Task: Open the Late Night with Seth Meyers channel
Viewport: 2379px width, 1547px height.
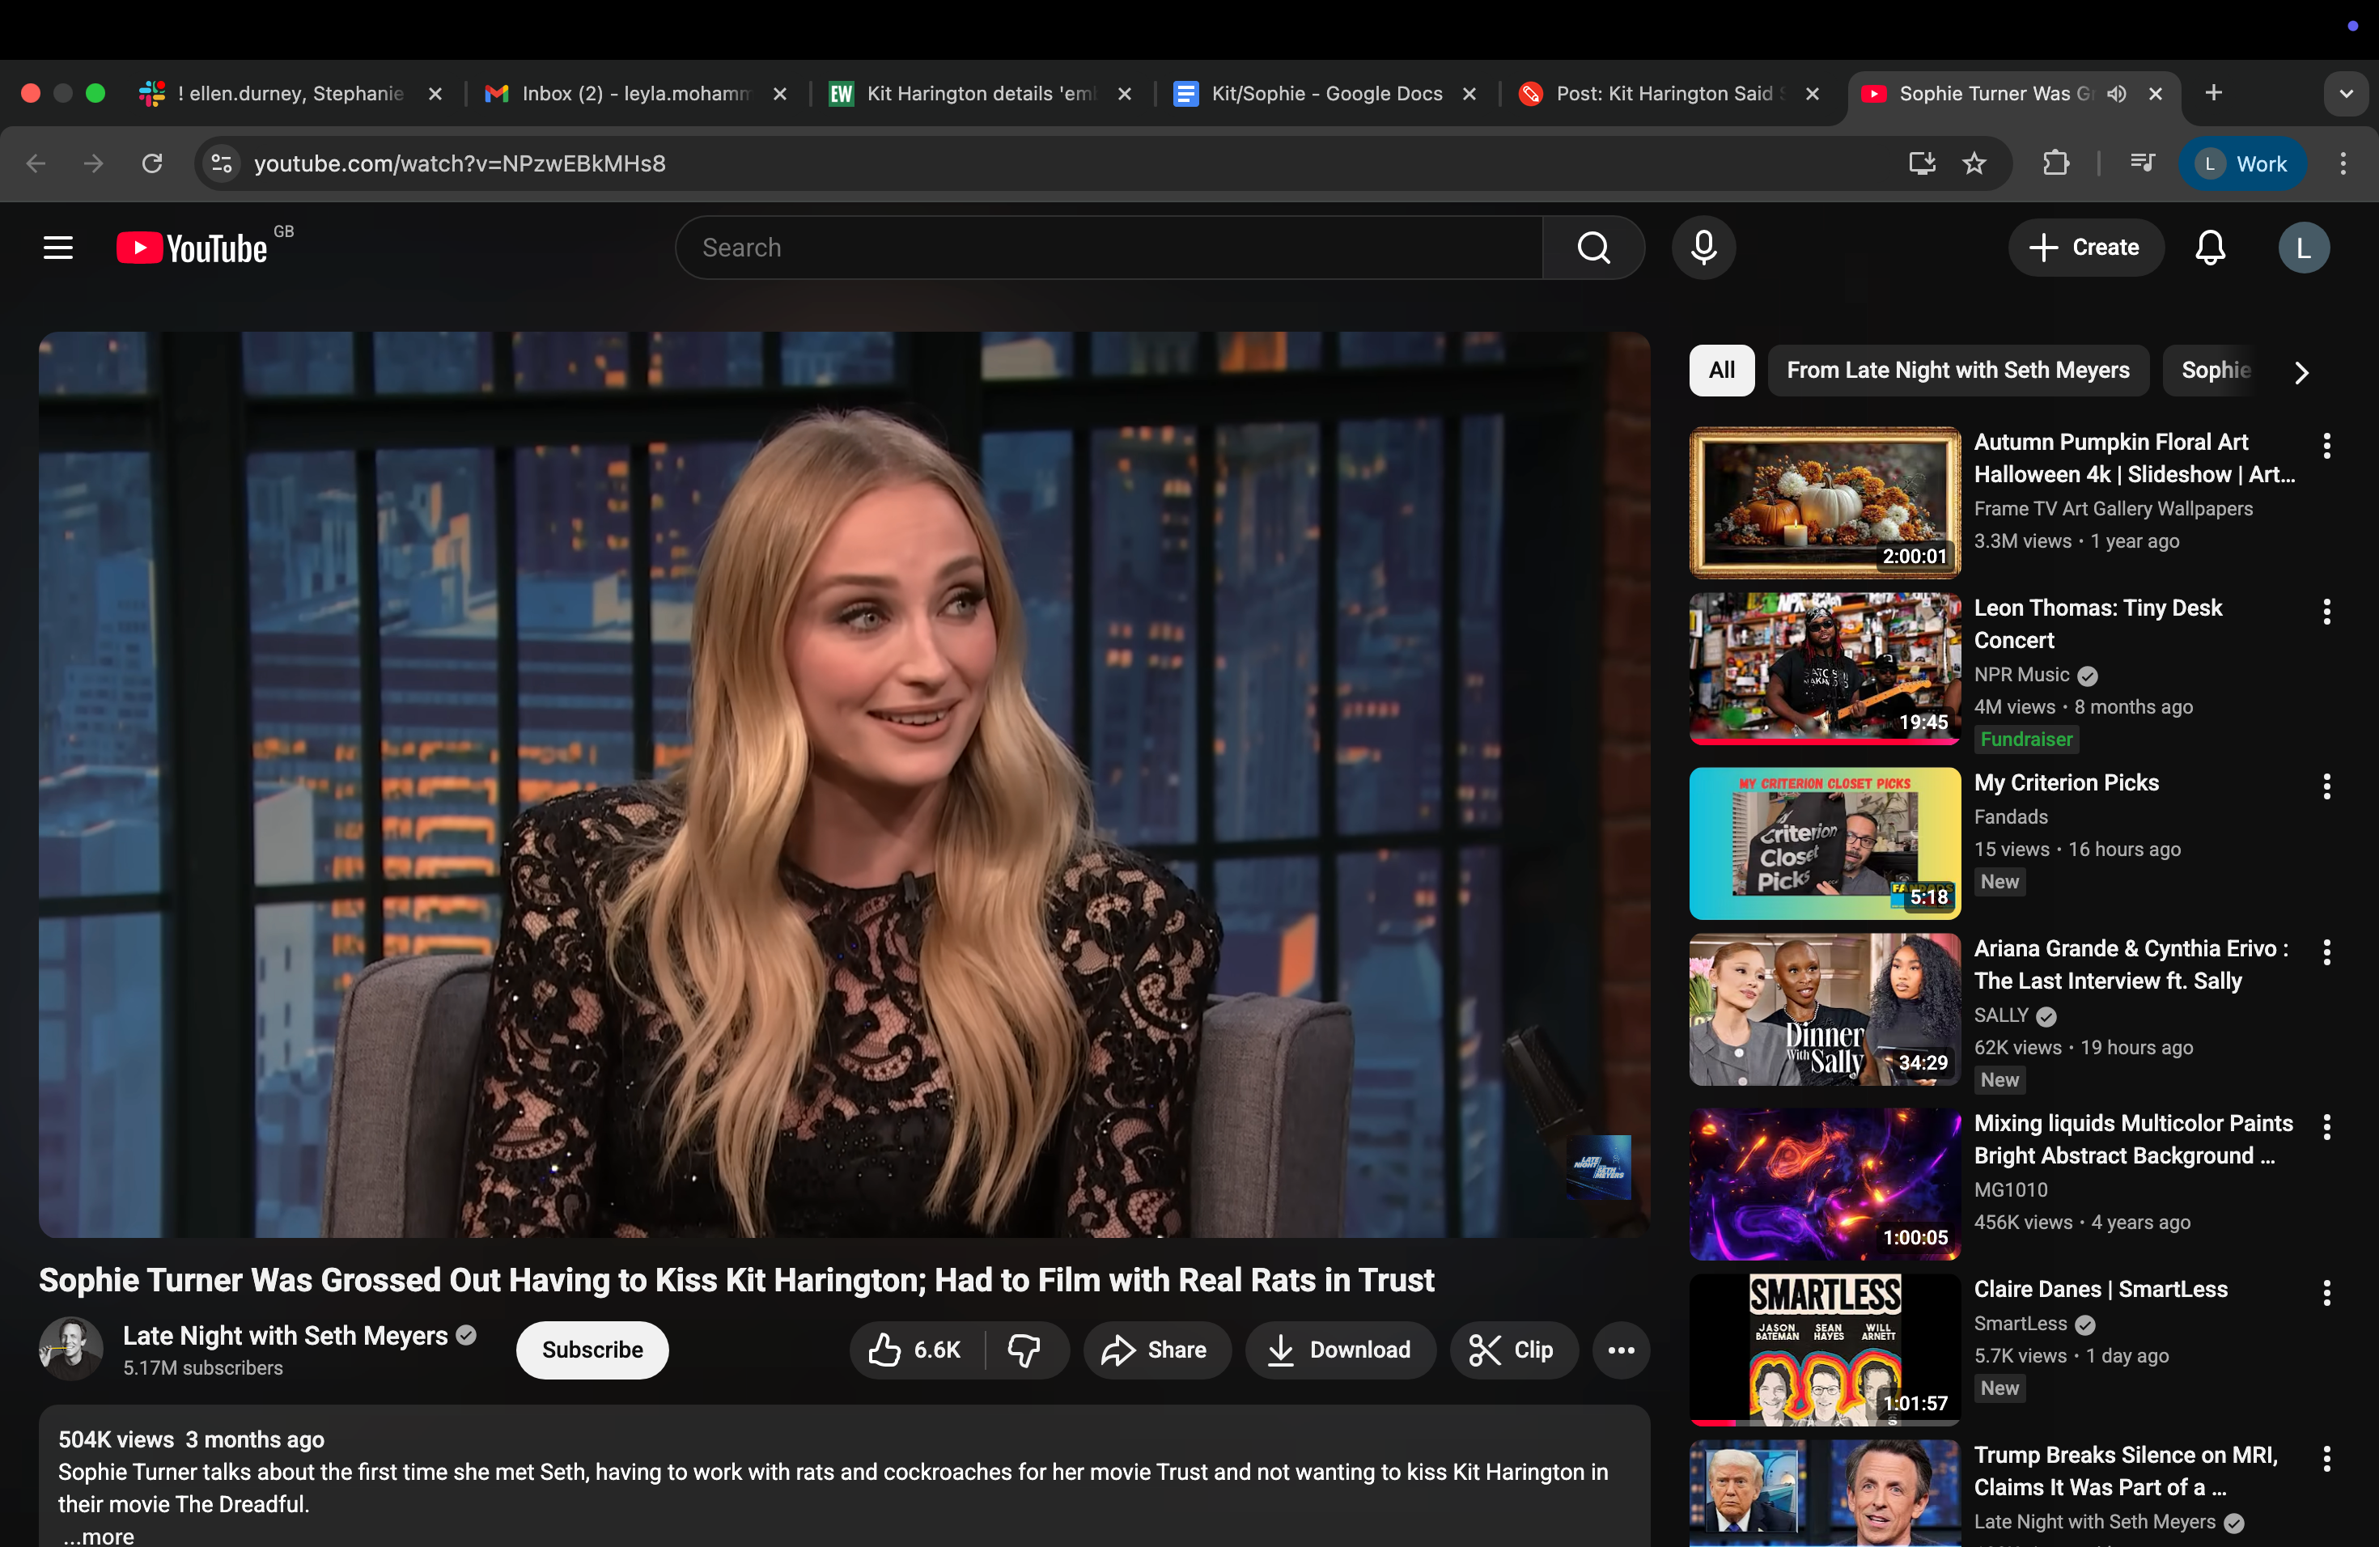Action: pyautogui.click(x=285, y=1335)
